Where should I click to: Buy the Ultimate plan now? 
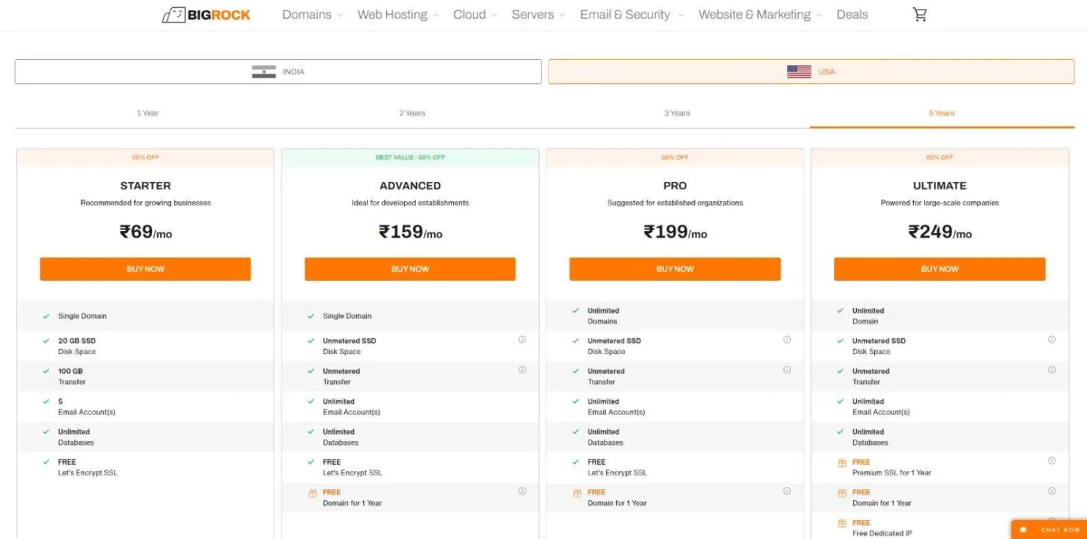coord(939,269)
